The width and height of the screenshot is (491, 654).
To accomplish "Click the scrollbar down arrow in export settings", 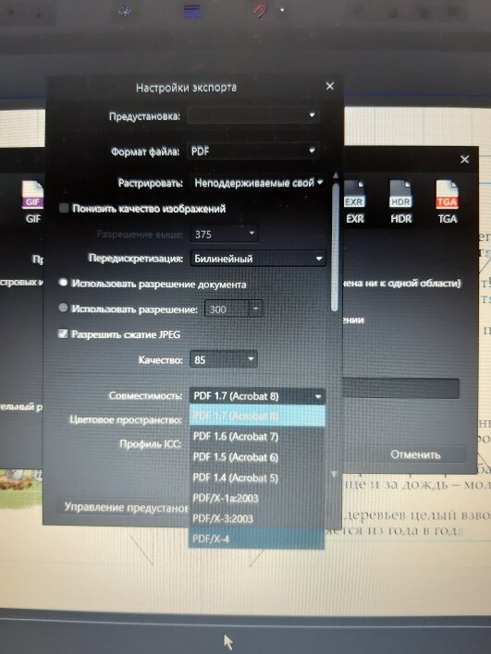I will tap(334, 474).
